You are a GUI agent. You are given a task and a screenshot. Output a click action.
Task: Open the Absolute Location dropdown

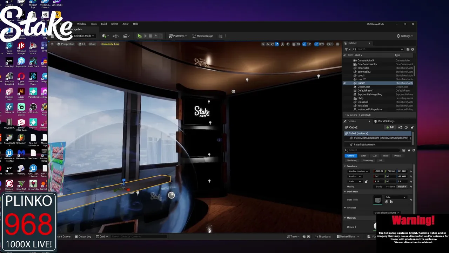coord(358,171)
